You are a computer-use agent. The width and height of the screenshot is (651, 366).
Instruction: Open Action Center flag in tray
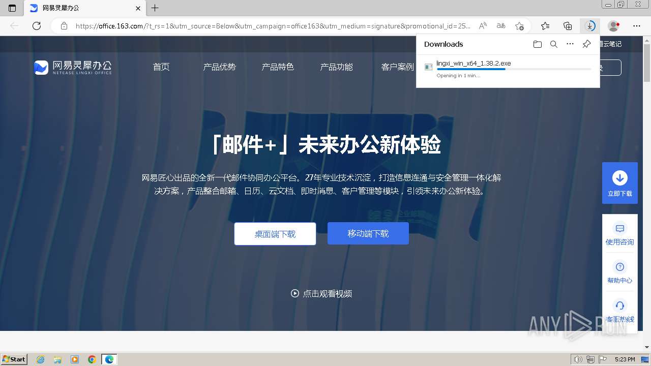point(602,359)
